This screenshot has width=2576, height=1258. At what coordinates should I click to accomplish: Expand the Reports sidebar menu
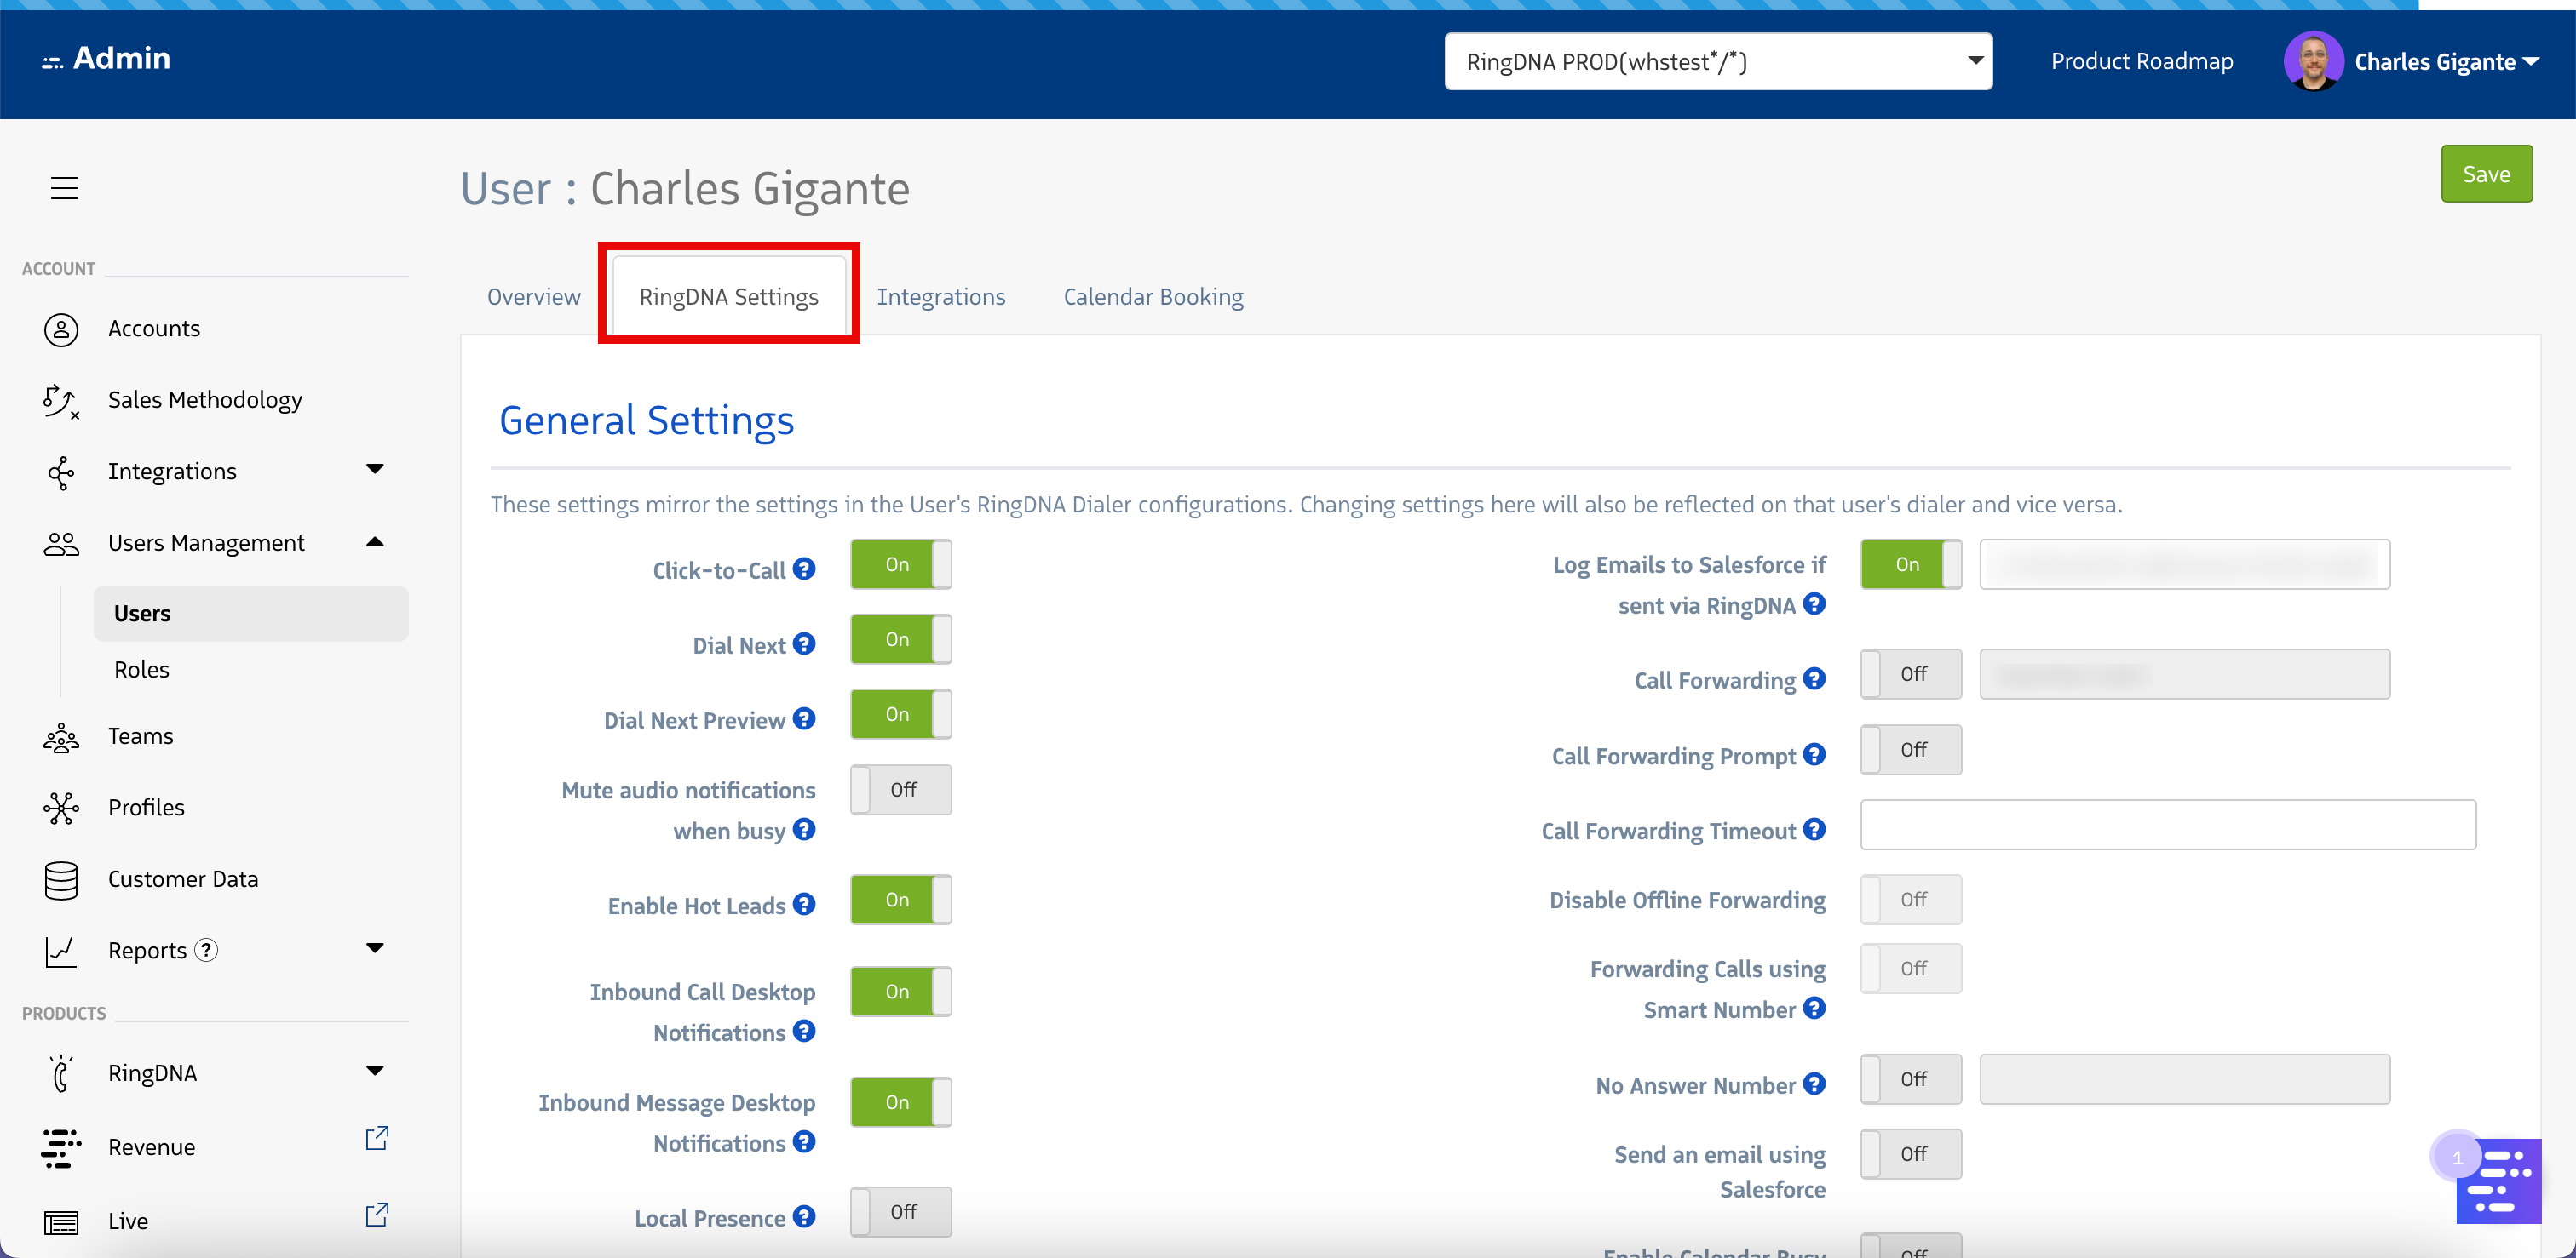tap(375, 948)
